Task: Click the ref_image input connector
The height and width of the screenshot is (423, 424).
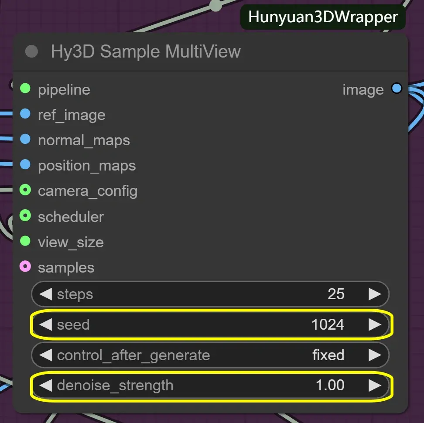Action: (25, 114)
